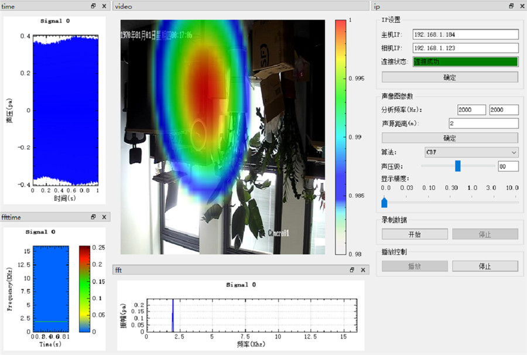This screenshot has height=355, width=527.
Task: Click the 声压级 slider track right of its handle
Action: pyautogui.click(x=478, y=166)
